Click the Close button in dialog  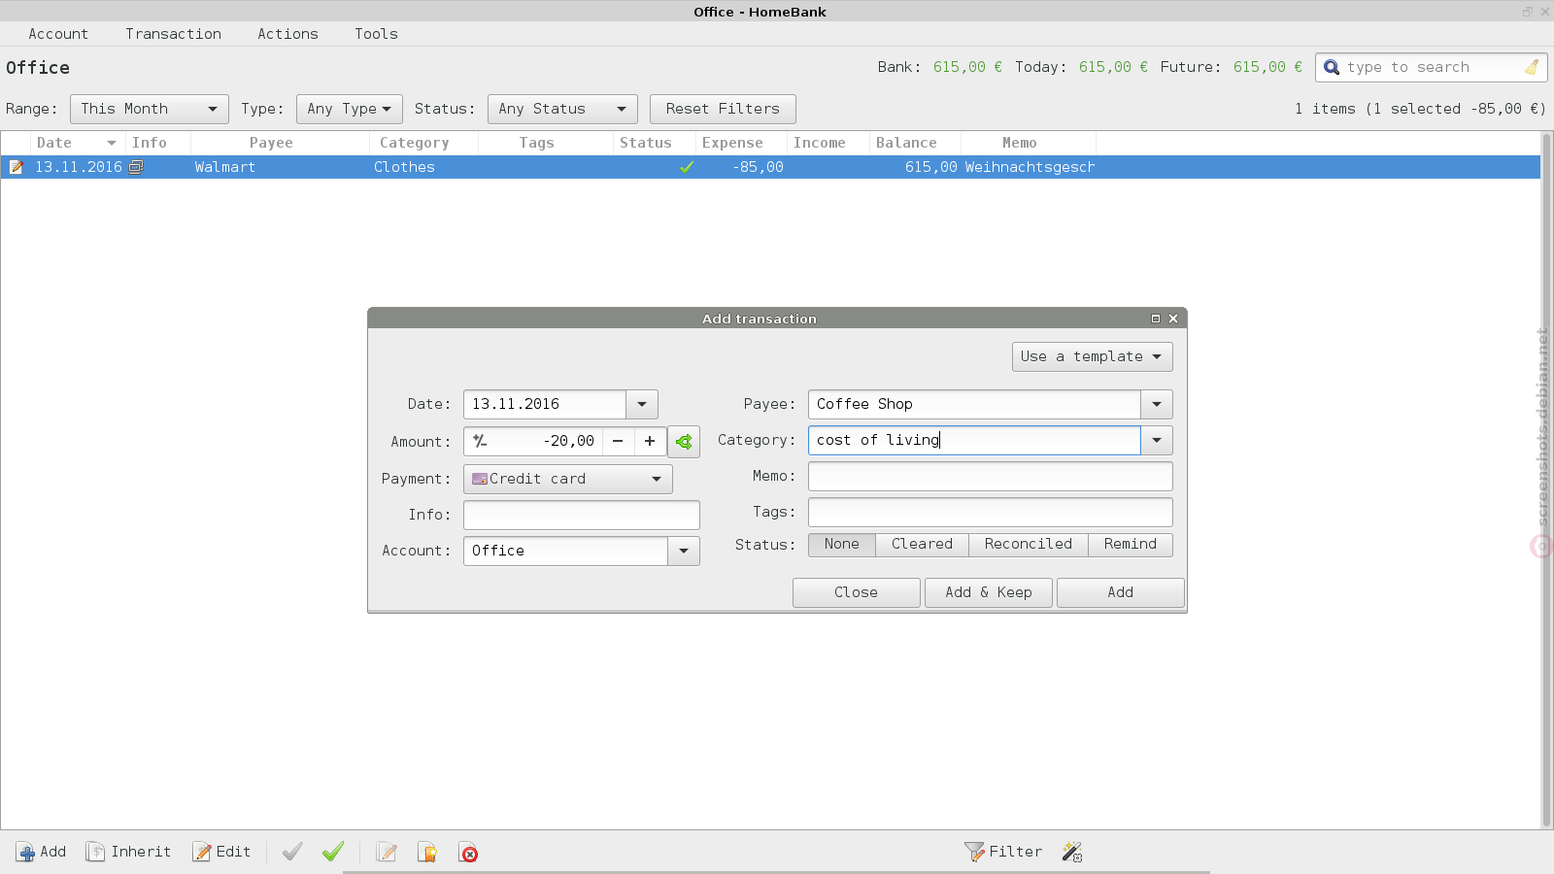tap(856, 592)
